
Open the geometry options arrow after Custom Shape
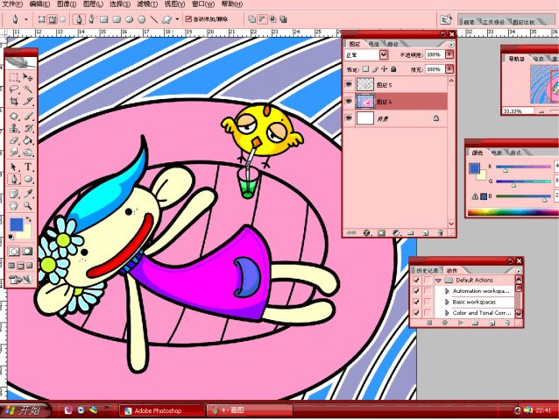177,19
